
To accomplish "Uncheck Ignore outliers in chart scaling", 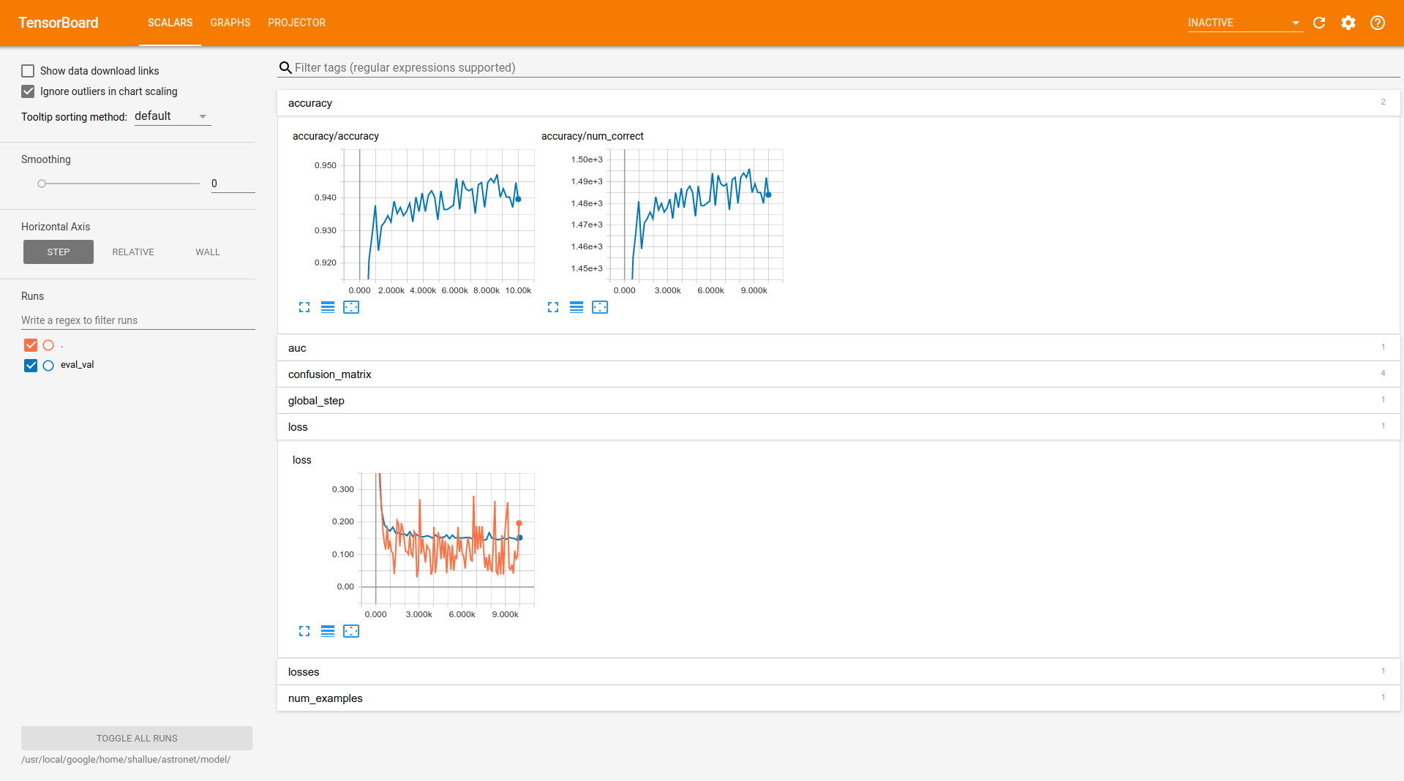I will 28,91.
